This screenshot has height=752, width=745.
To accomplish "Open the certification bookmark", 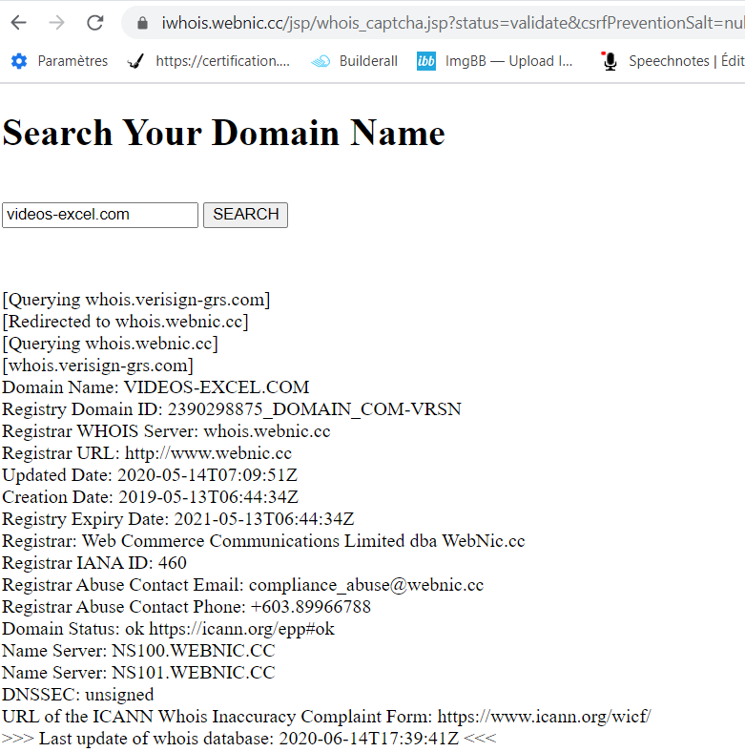I will tap(209, 61).
